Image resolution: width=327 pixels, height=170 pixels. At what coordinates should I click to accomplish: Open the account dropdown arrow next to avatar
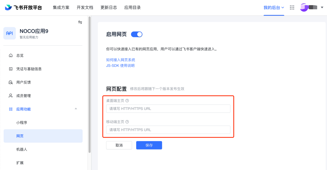pos(322,7)
